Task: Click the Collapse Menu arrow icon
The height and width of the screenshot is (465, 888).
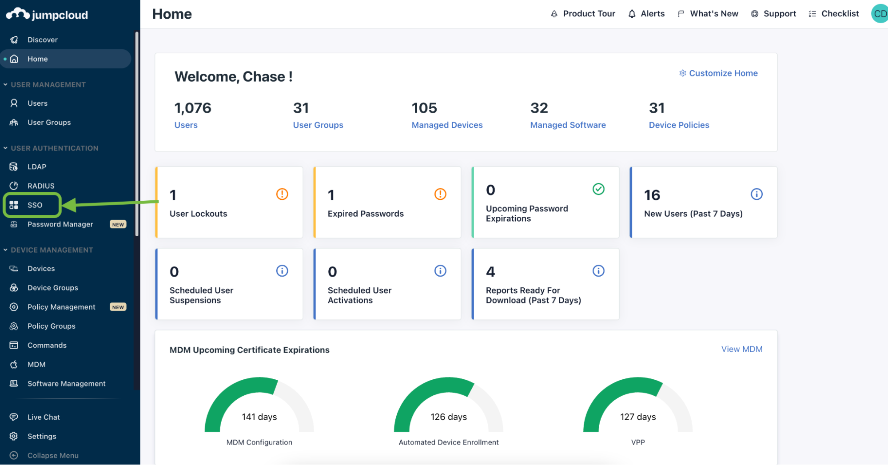Action: point(14,455)
